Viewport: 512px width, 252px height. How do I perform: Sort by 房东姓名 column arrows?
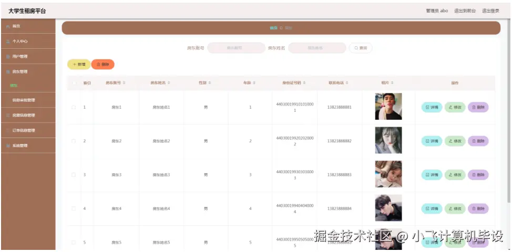[x=169, y=83]
